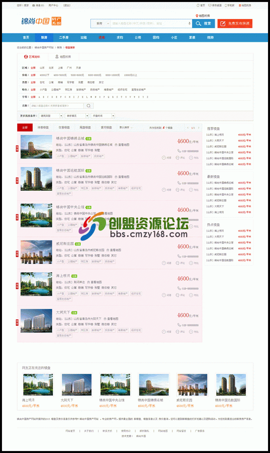Click the microphone icon in the search box

pyautogui.click(x=189, y=23)
